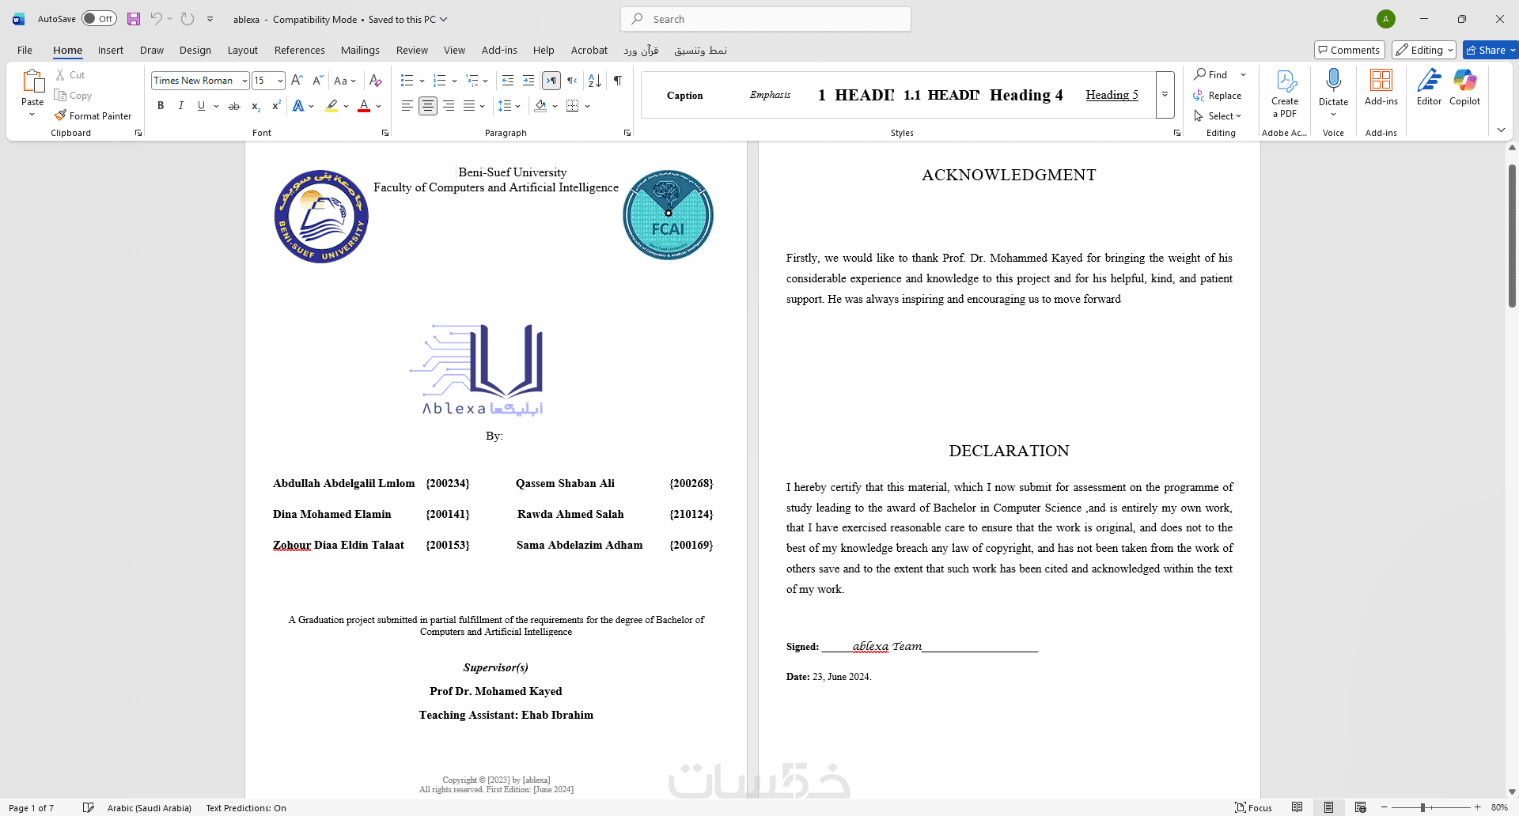
Task: Align text to the right
Action: 449,106
